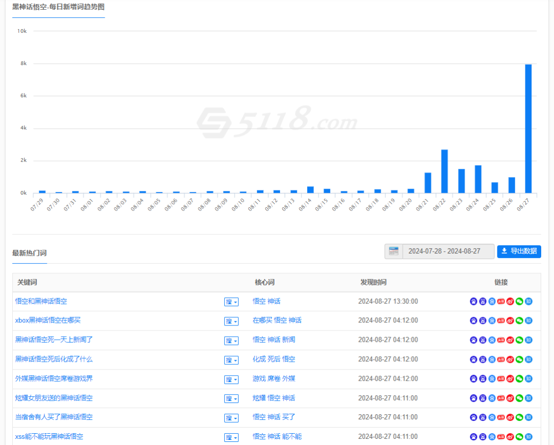Click core word 新闻

click(289, 340)
